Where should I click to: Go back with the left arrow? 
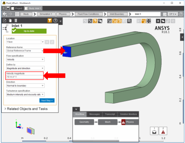pyautogui.click(x=4, y=14)
